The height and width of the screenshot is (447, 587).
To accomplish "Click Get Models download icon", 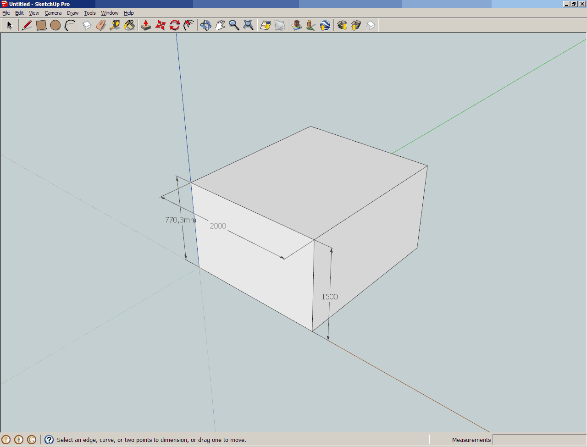I will pos(342,25).
